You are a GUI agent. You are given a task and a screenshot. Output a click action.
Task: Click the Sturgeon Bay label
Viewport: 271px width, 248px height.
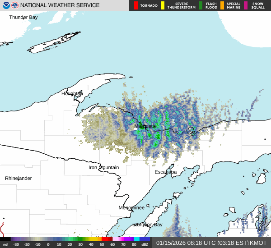pos(147,225)
